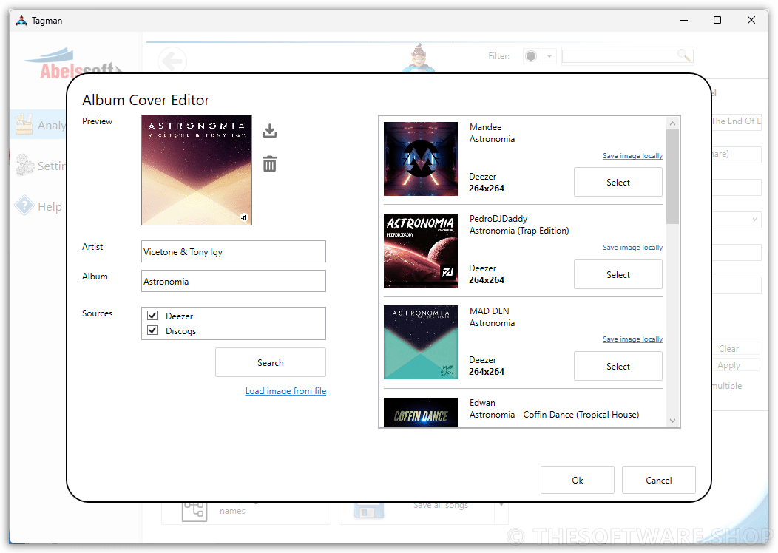Open Help in the Tagman sidebar
778x553 pixels.
38,206
